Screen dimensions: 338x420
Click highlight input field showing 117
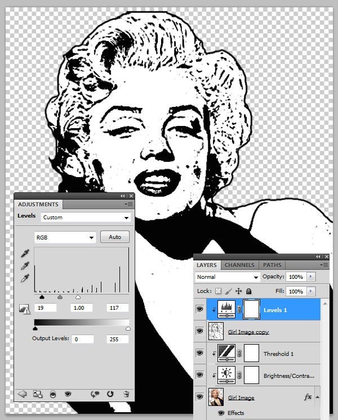(118, 308)
